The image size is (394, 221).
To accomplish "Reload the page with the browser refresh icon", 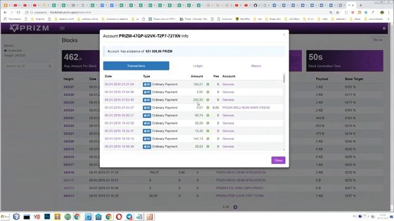I will coord(18,12).
